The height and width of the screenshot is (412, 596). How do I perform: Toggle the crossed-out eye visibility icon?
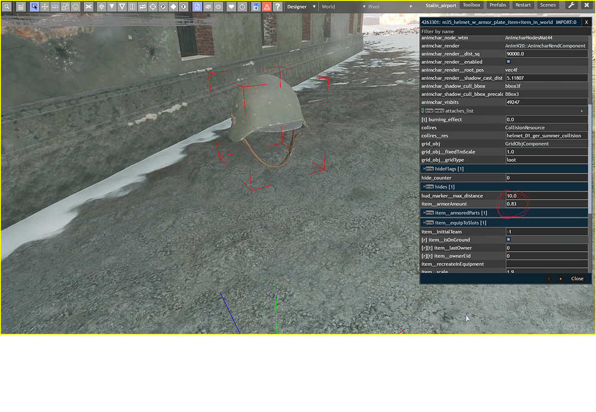click(x=208, y=7)
